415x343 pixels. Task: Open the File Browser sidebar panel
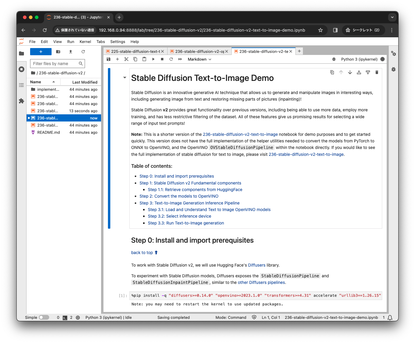21,53
